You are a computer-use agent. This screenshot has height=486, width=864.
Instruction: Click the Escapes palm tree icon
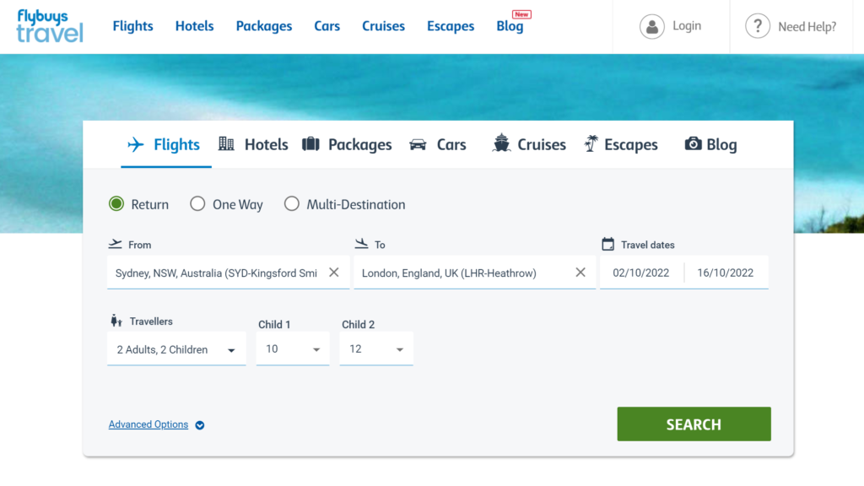click(591, 143)
